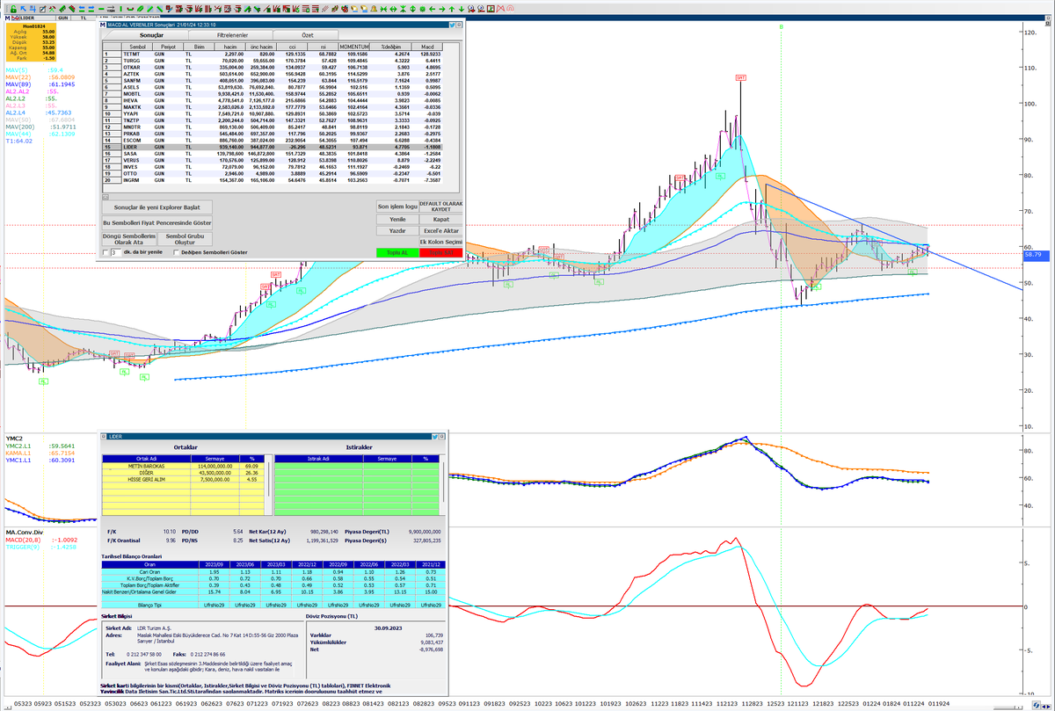Click the green circle toolbar icon
1055x711 pixels.
(x=422, y=8)
